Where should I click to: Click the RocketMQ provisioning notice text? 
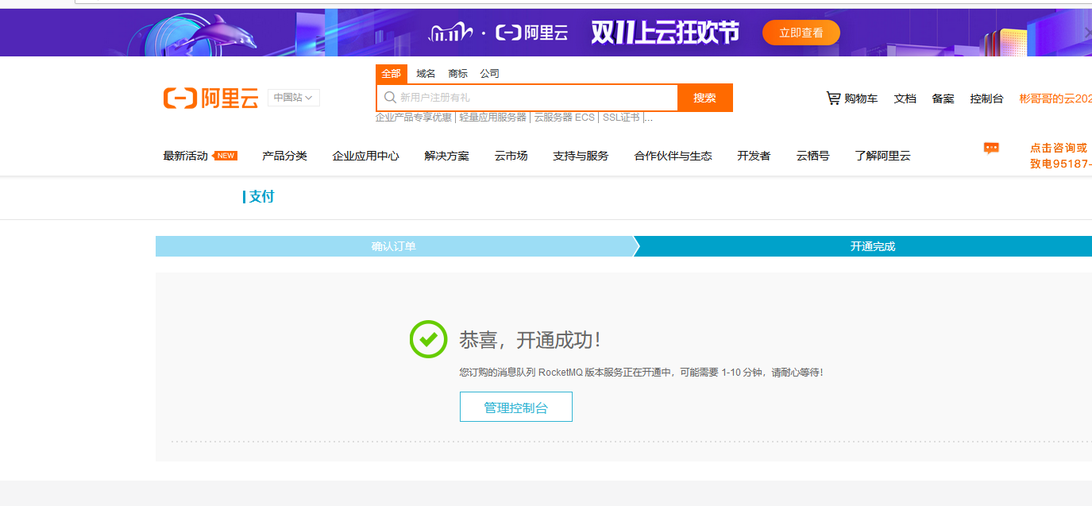click(x=642, y=372)
